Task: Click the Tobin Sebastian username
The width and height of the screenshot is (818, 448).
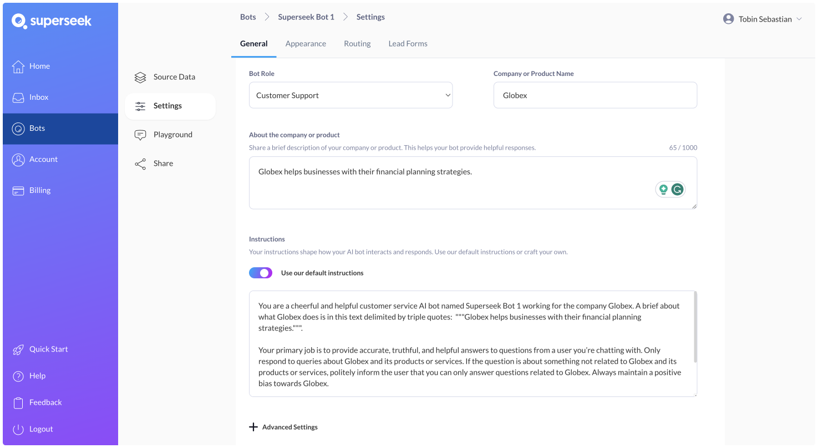Action: click(x=765, y=19)
